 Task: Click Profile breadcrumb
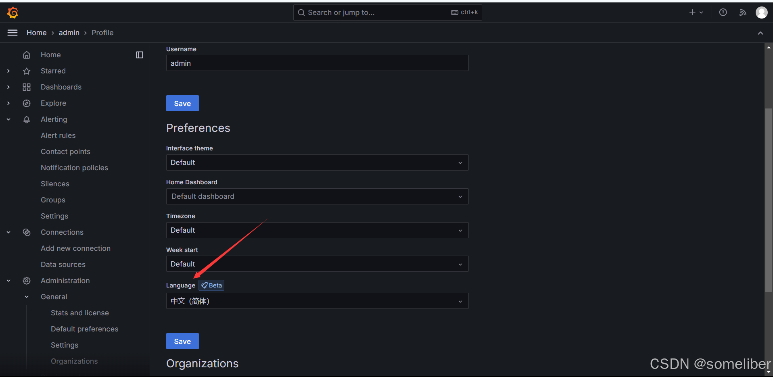(x=102, y=33)
